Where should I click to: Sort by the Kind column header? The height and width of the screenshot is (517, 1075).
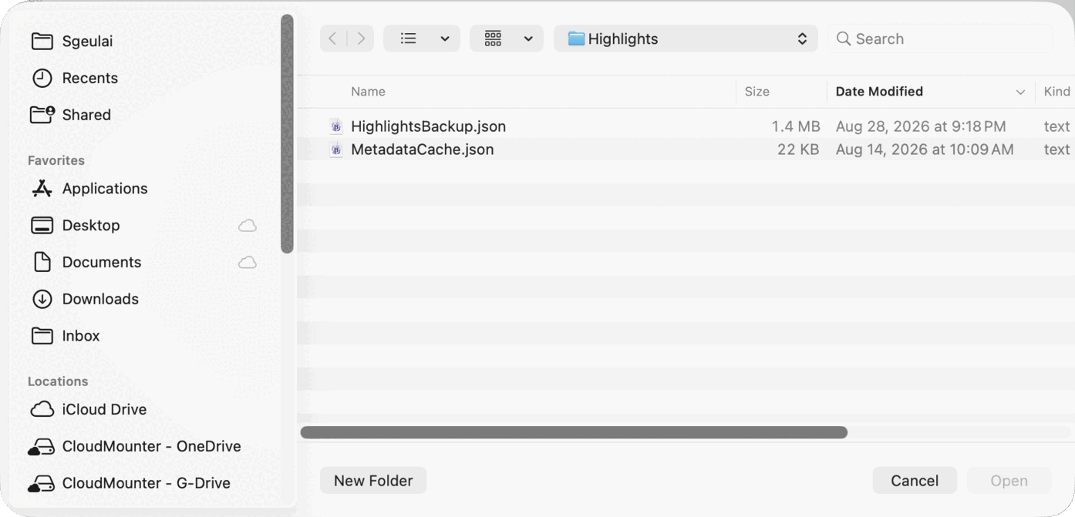[1056, 91]
